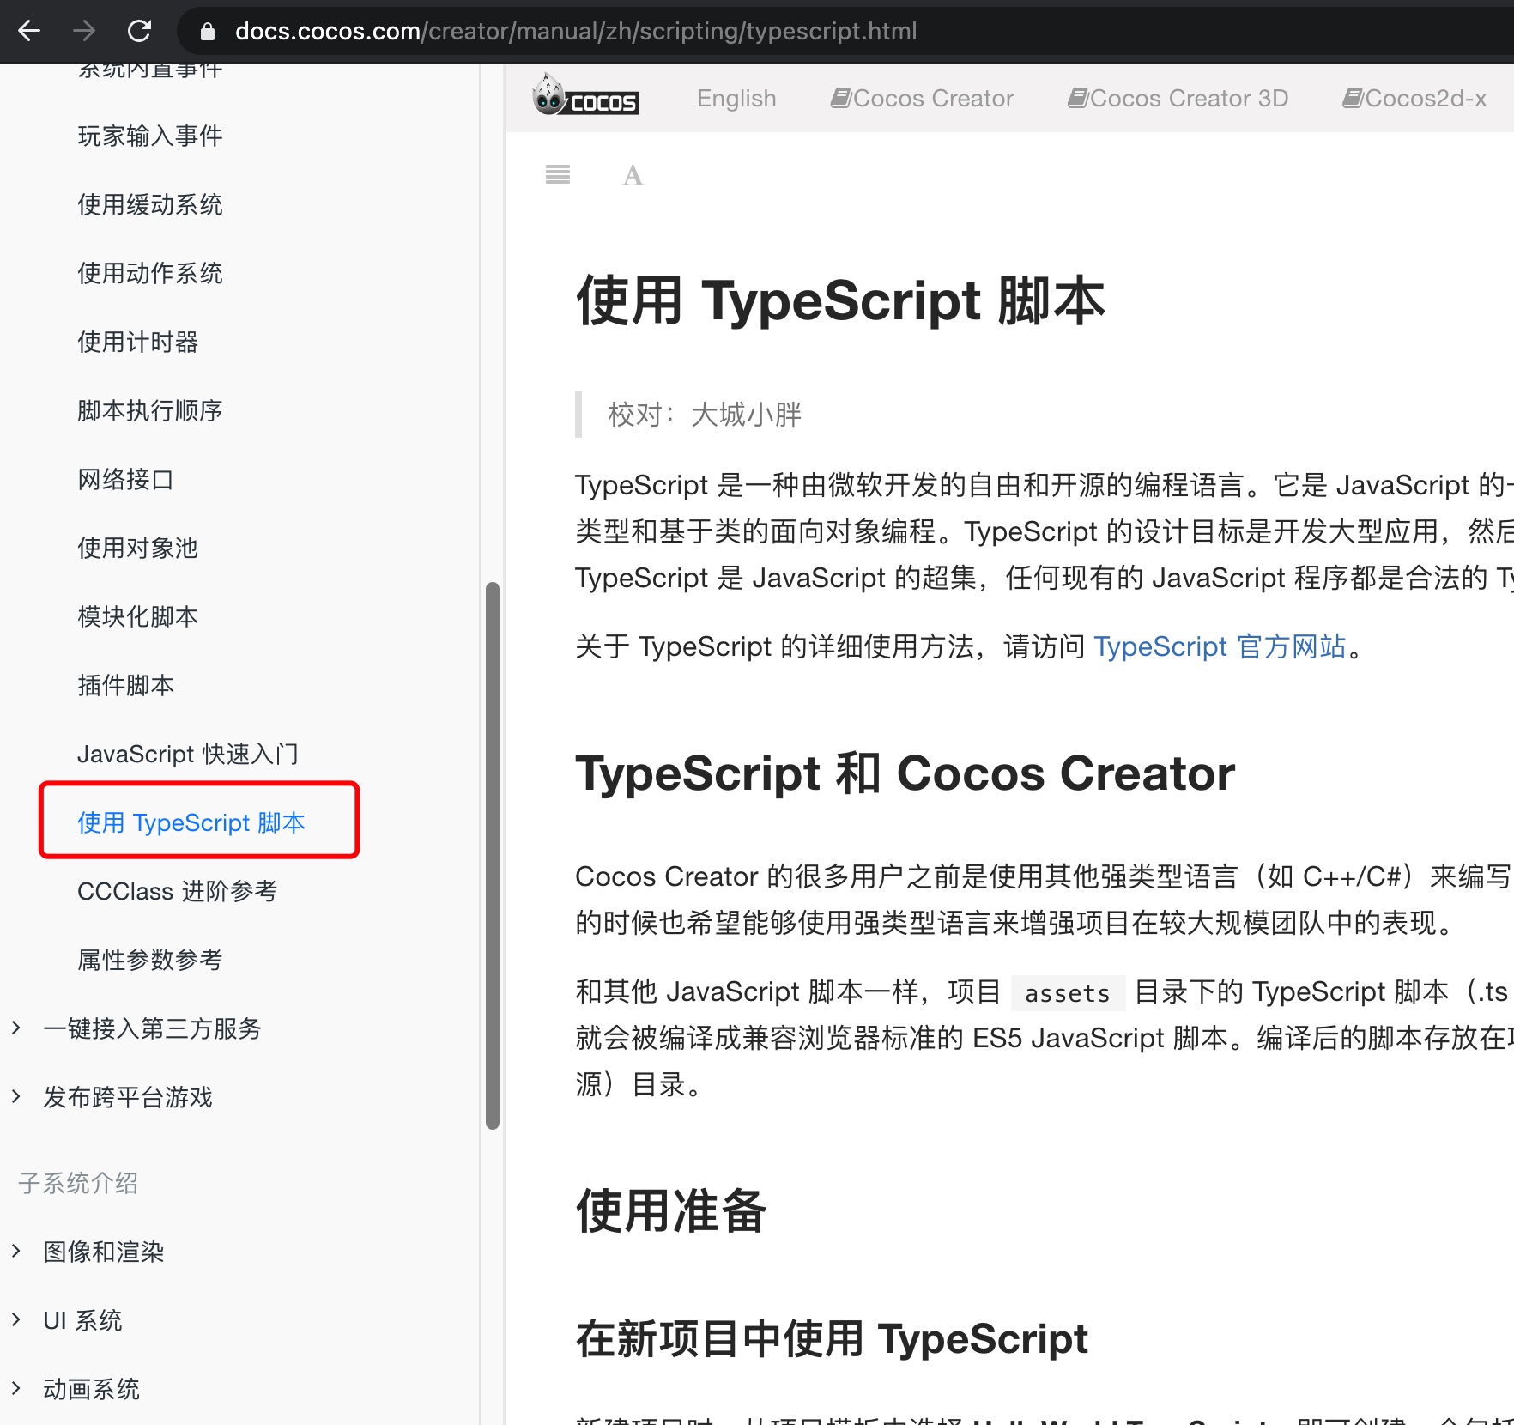Click the book icon beside Cocos Creator

pyautogui.click(x=841, y=98)
